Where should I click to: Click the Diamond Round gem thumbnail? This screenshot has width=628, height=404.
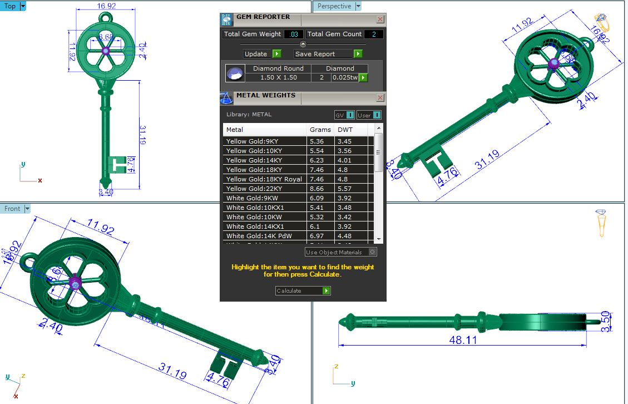pyautogui.click(x=235, y=73)
